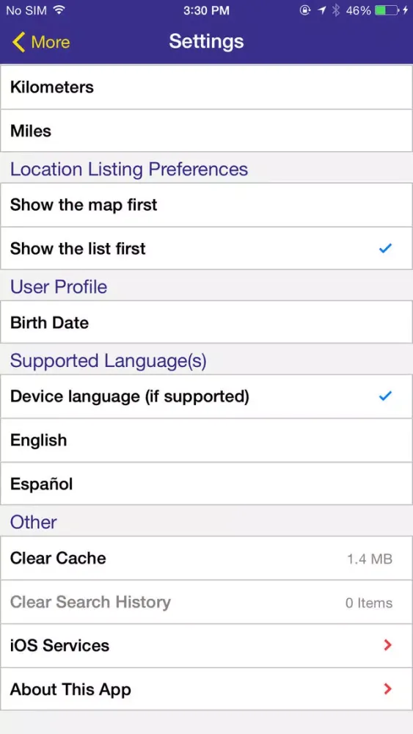Open About This App red chevron

(387, 689)
